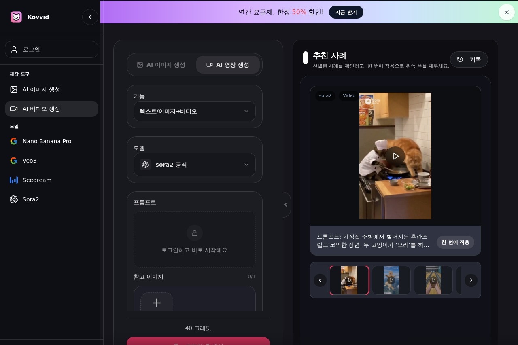Play the featured cat cooking video
Image resolution: width=518 pixels, height=345 pixels.
click(x=395, y=156)
